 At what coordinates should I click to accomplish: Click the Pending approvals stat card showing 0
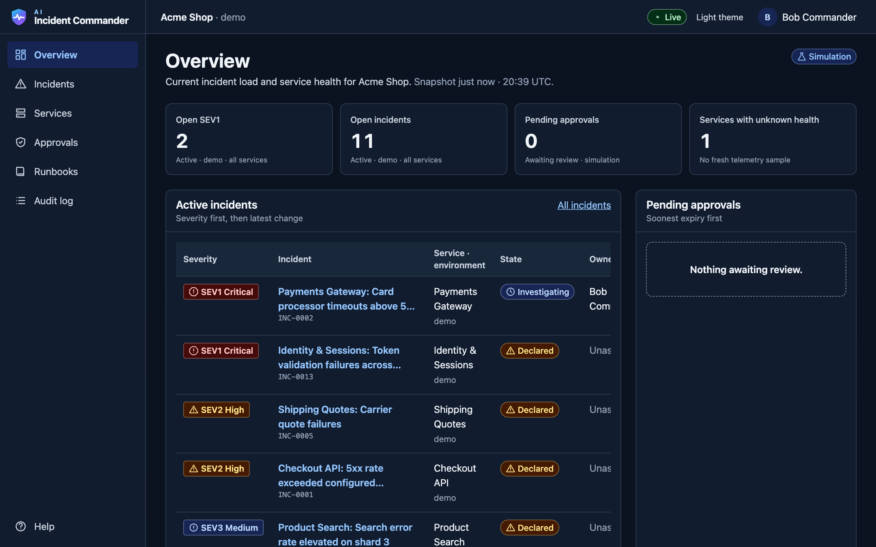(x=598, y=139)
